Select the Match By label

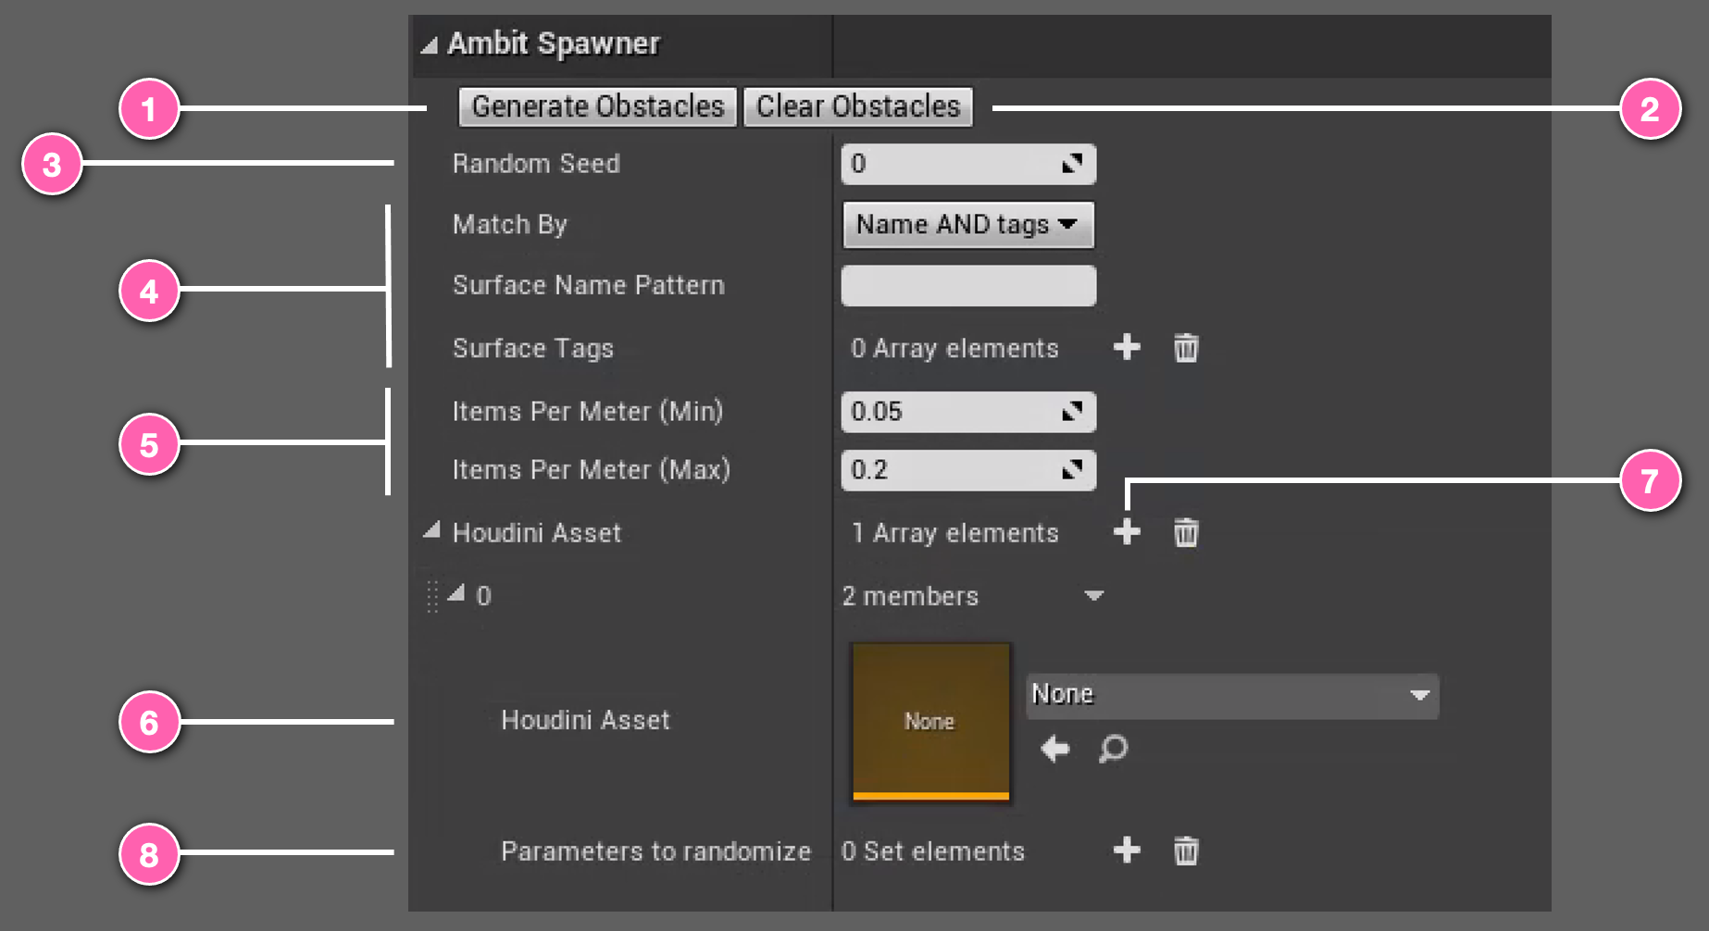click(x=509, y=225)
